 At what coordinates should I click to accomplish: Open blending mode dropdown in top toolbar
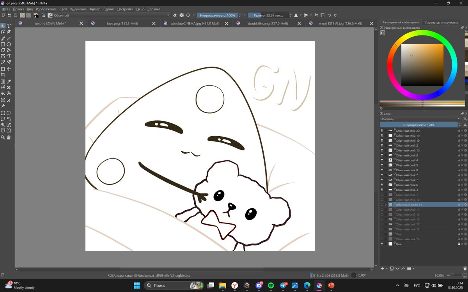pyautogui.click(x=112, y=15)
